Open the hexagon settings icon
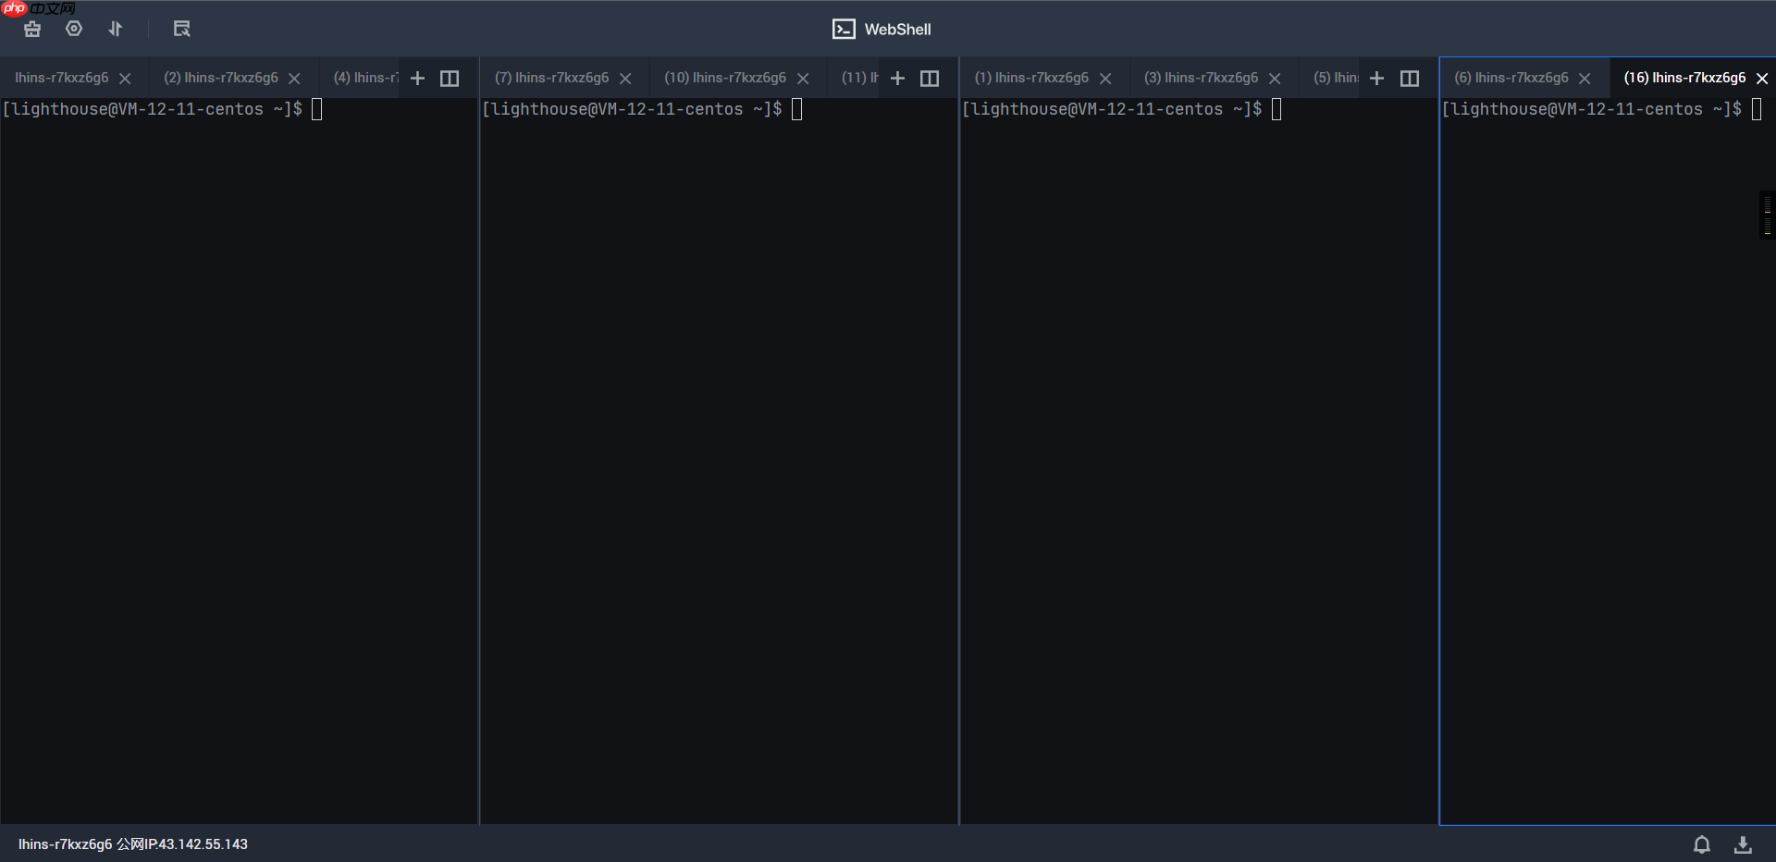This screenshot has height=862, width=1776. pyautogui.click(x=74, y=29)
